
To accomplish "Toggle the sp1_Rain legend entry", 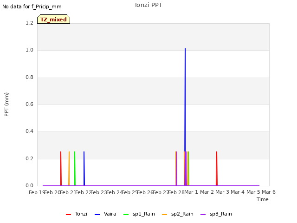I will tap(139, 214).
